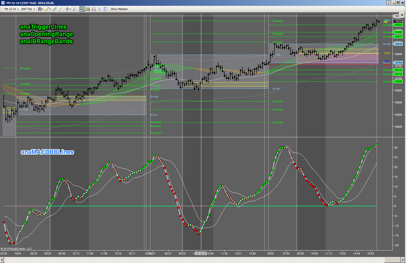Open the 1597 Tick interval dropdown
Image resolution: width=406 pixels, height=263 pixels.
click(28, 9)
